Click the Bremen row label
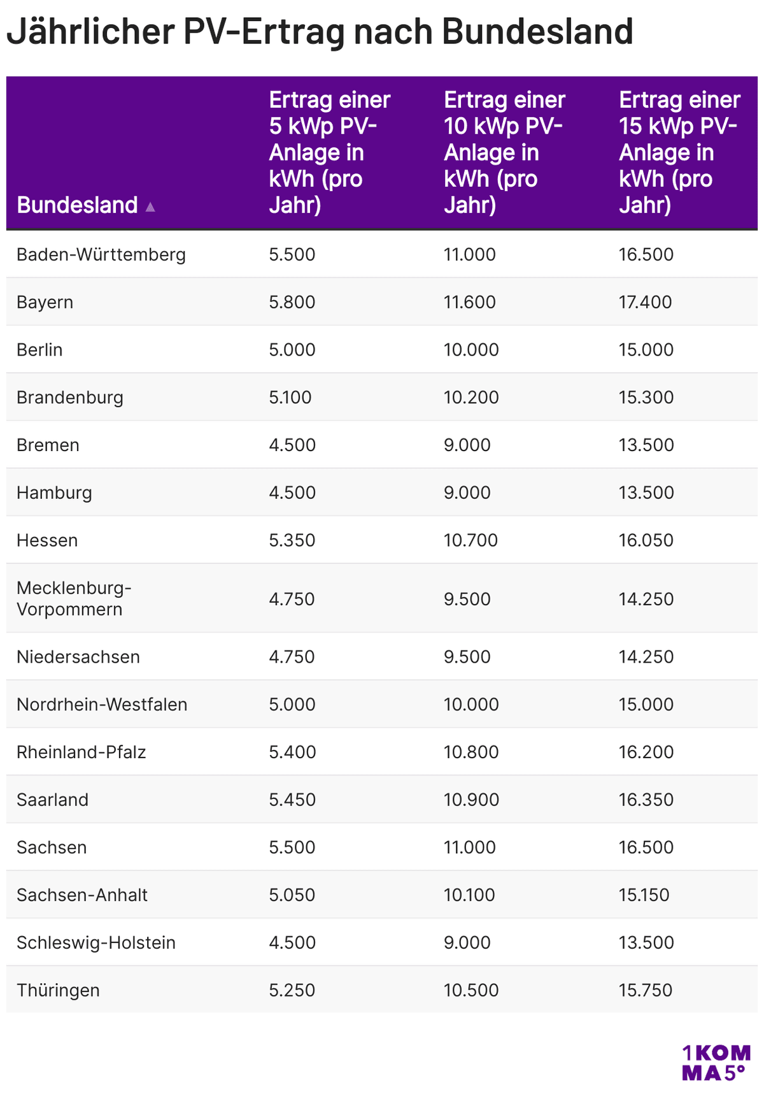The image size is (764, 1094). (48, 445)
